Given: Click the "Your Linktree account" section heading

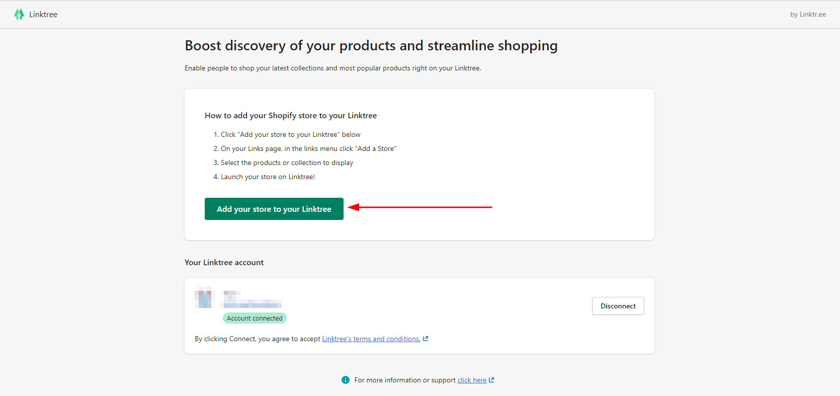Looking at the screenshot, I should [x=224, y=262].
